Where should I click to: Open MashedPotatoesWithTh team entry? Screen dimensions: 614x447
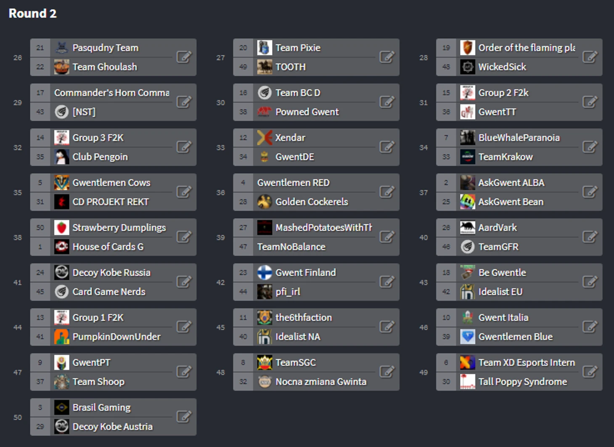point(324,228)
